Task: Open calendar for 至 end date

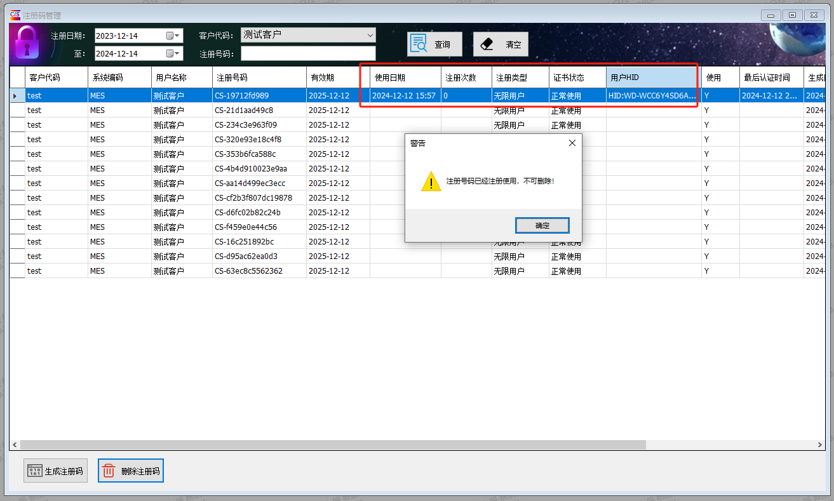Action: (173, 53)
